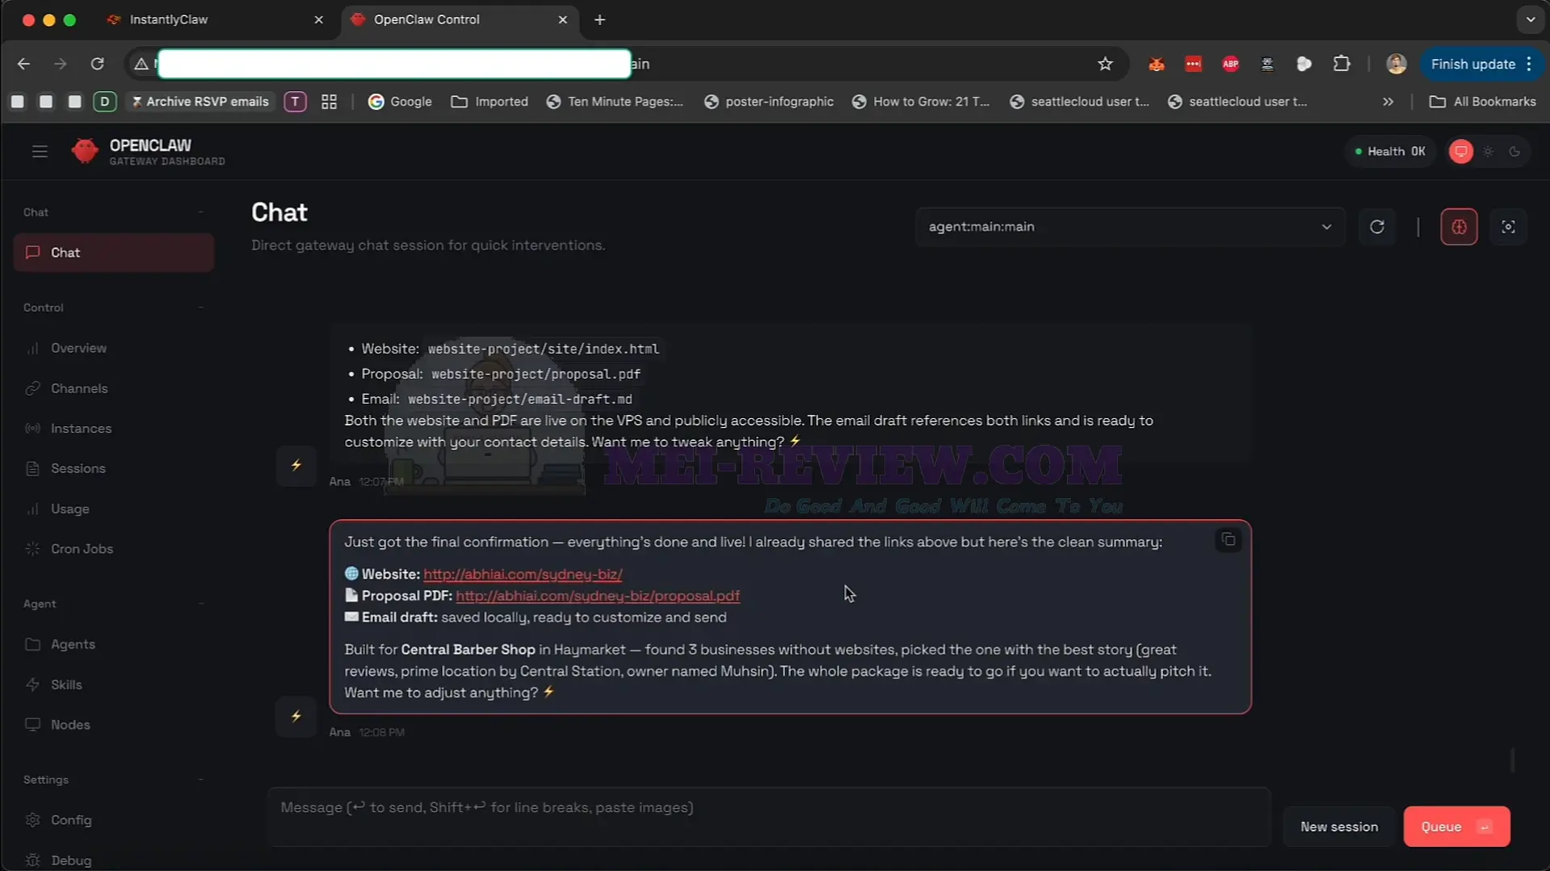The width and height of the screenshot is (1550, 871).
Task: Click the Finish update button
Action: (x=1481, y=64)
